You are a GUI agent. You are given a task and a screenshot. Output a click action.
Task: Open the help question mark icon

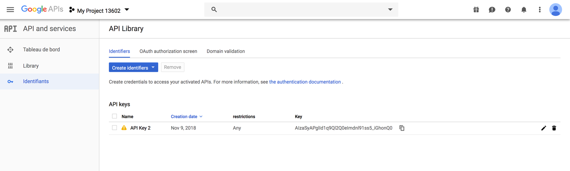point(508,10)
